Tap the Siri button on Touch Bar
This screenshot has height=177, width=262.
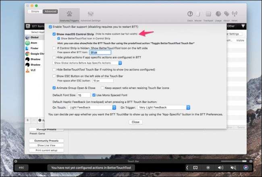[x=245, y=167]
